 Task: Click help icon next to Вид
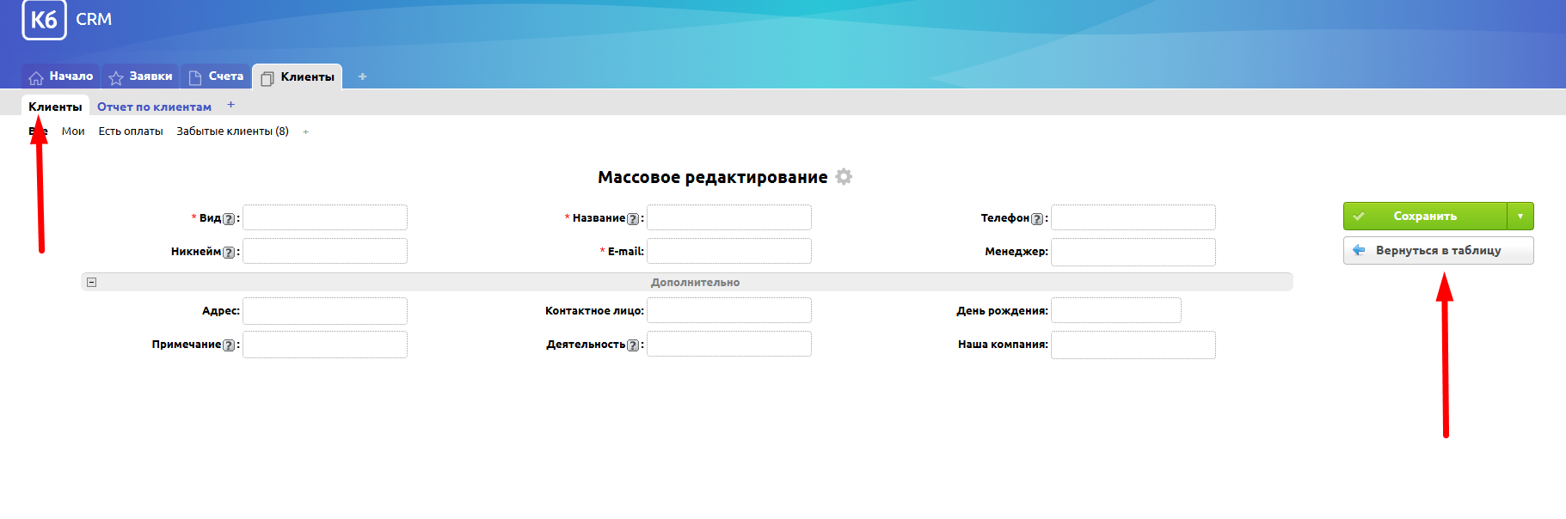click(228, 218)
